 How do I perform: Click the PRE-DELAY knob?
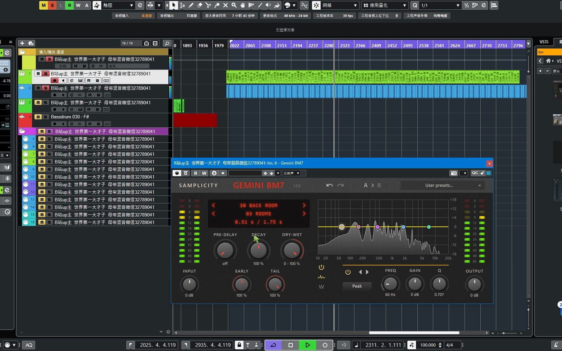tap(225, 251)
